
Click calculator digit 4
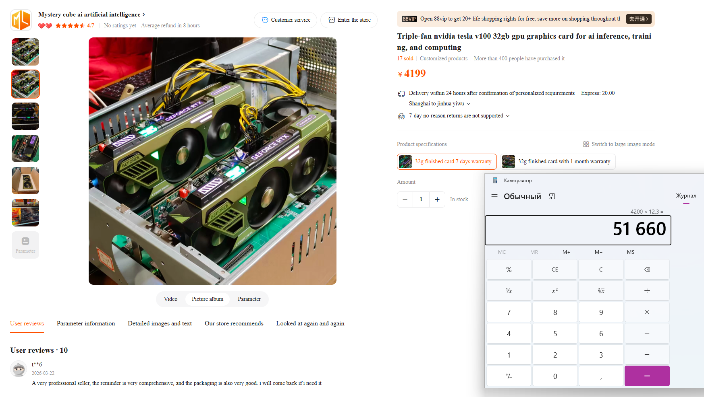(509, 333)
